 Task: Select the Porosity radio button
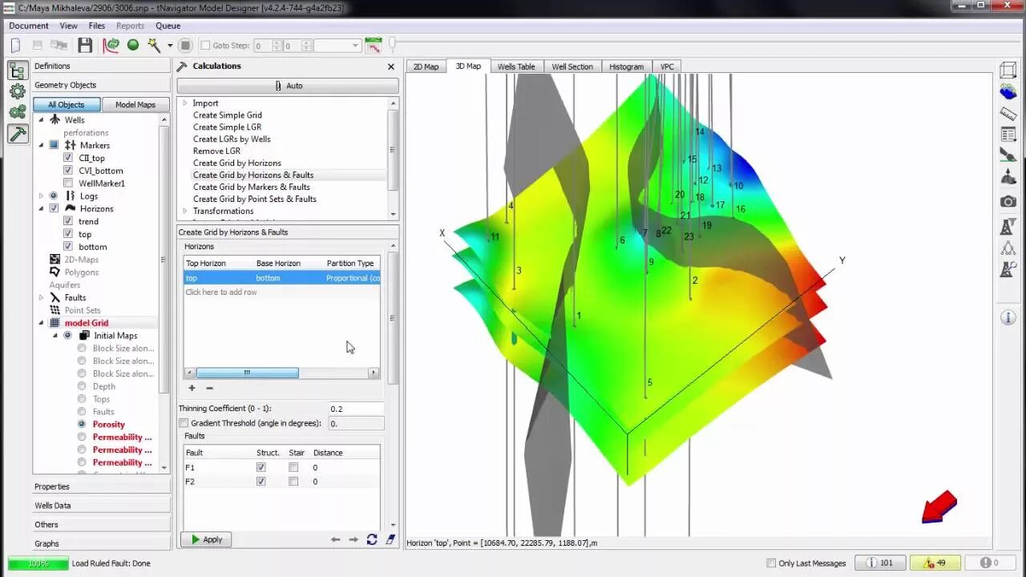coord(82,424)
